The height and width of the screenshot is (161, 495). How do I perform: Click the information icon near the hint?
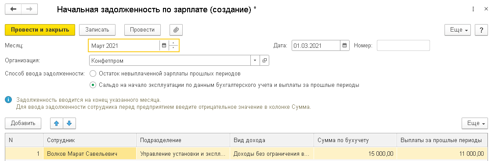[x=8, y=100]
